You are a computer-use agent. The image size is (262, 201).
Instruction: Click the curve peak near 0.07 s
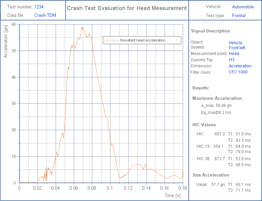pos(82,27)
